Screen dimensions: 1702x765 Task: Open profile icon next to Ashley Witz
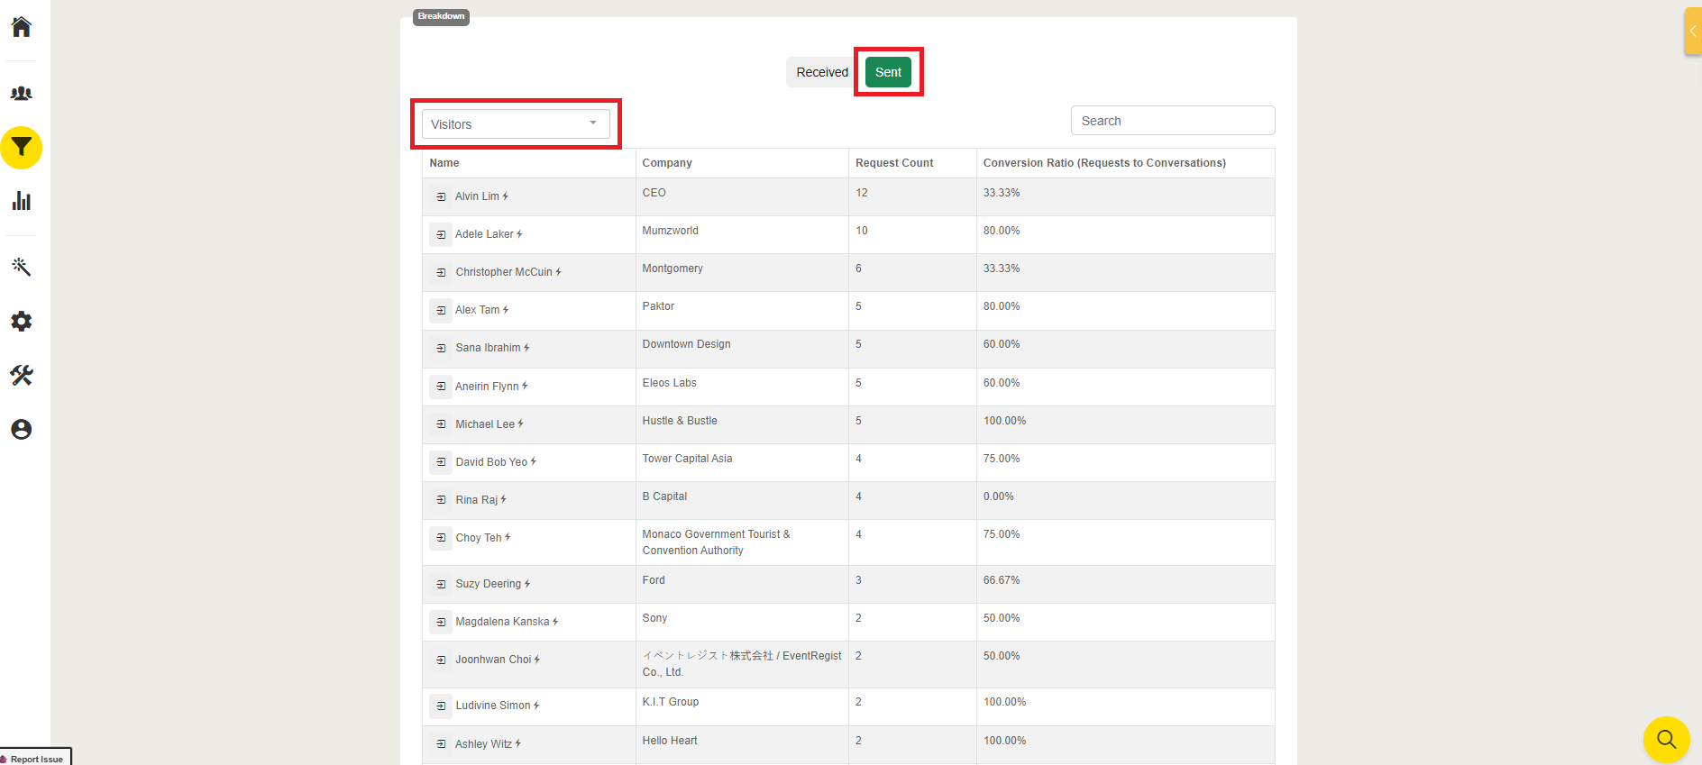(441, 744)
